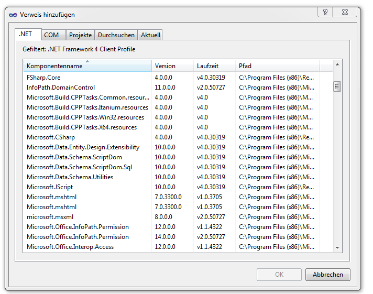
Task: Click runtime v2.0.50727 in InfoPath.DomainControl row
Action: point(211,88)
